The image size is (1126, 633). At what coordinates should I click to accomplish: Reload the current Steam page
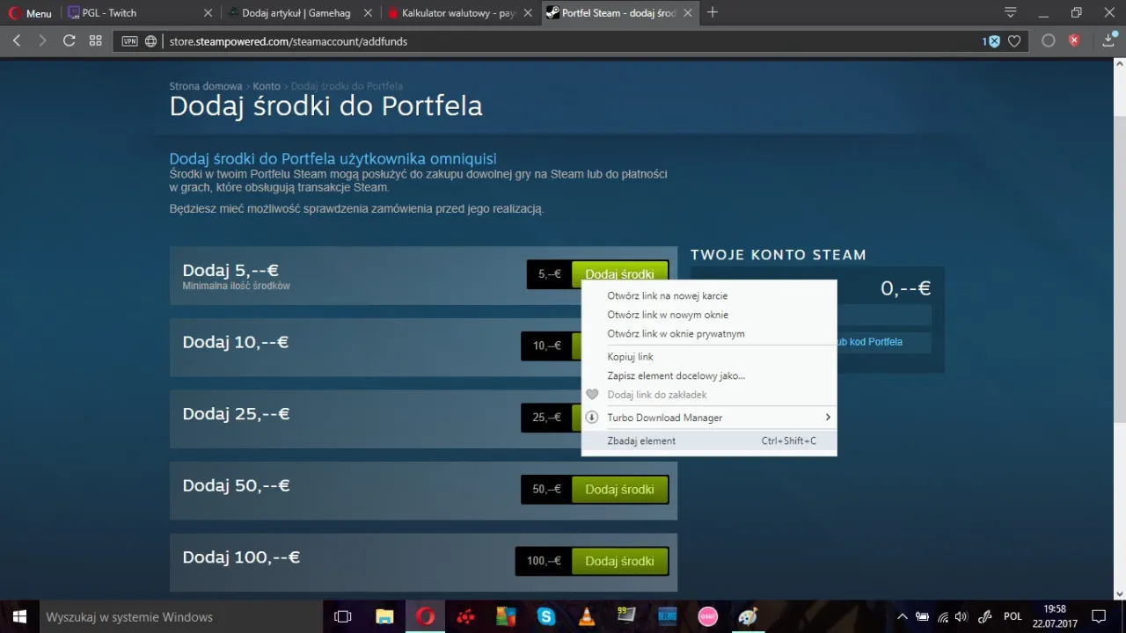tap(69, 41)
